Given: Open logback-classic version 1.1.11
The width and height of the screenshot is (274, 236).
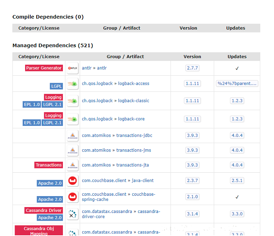Looking at the screenshot, I should [192, 101].
